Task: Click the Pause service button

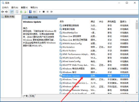Action: point(48,12)
